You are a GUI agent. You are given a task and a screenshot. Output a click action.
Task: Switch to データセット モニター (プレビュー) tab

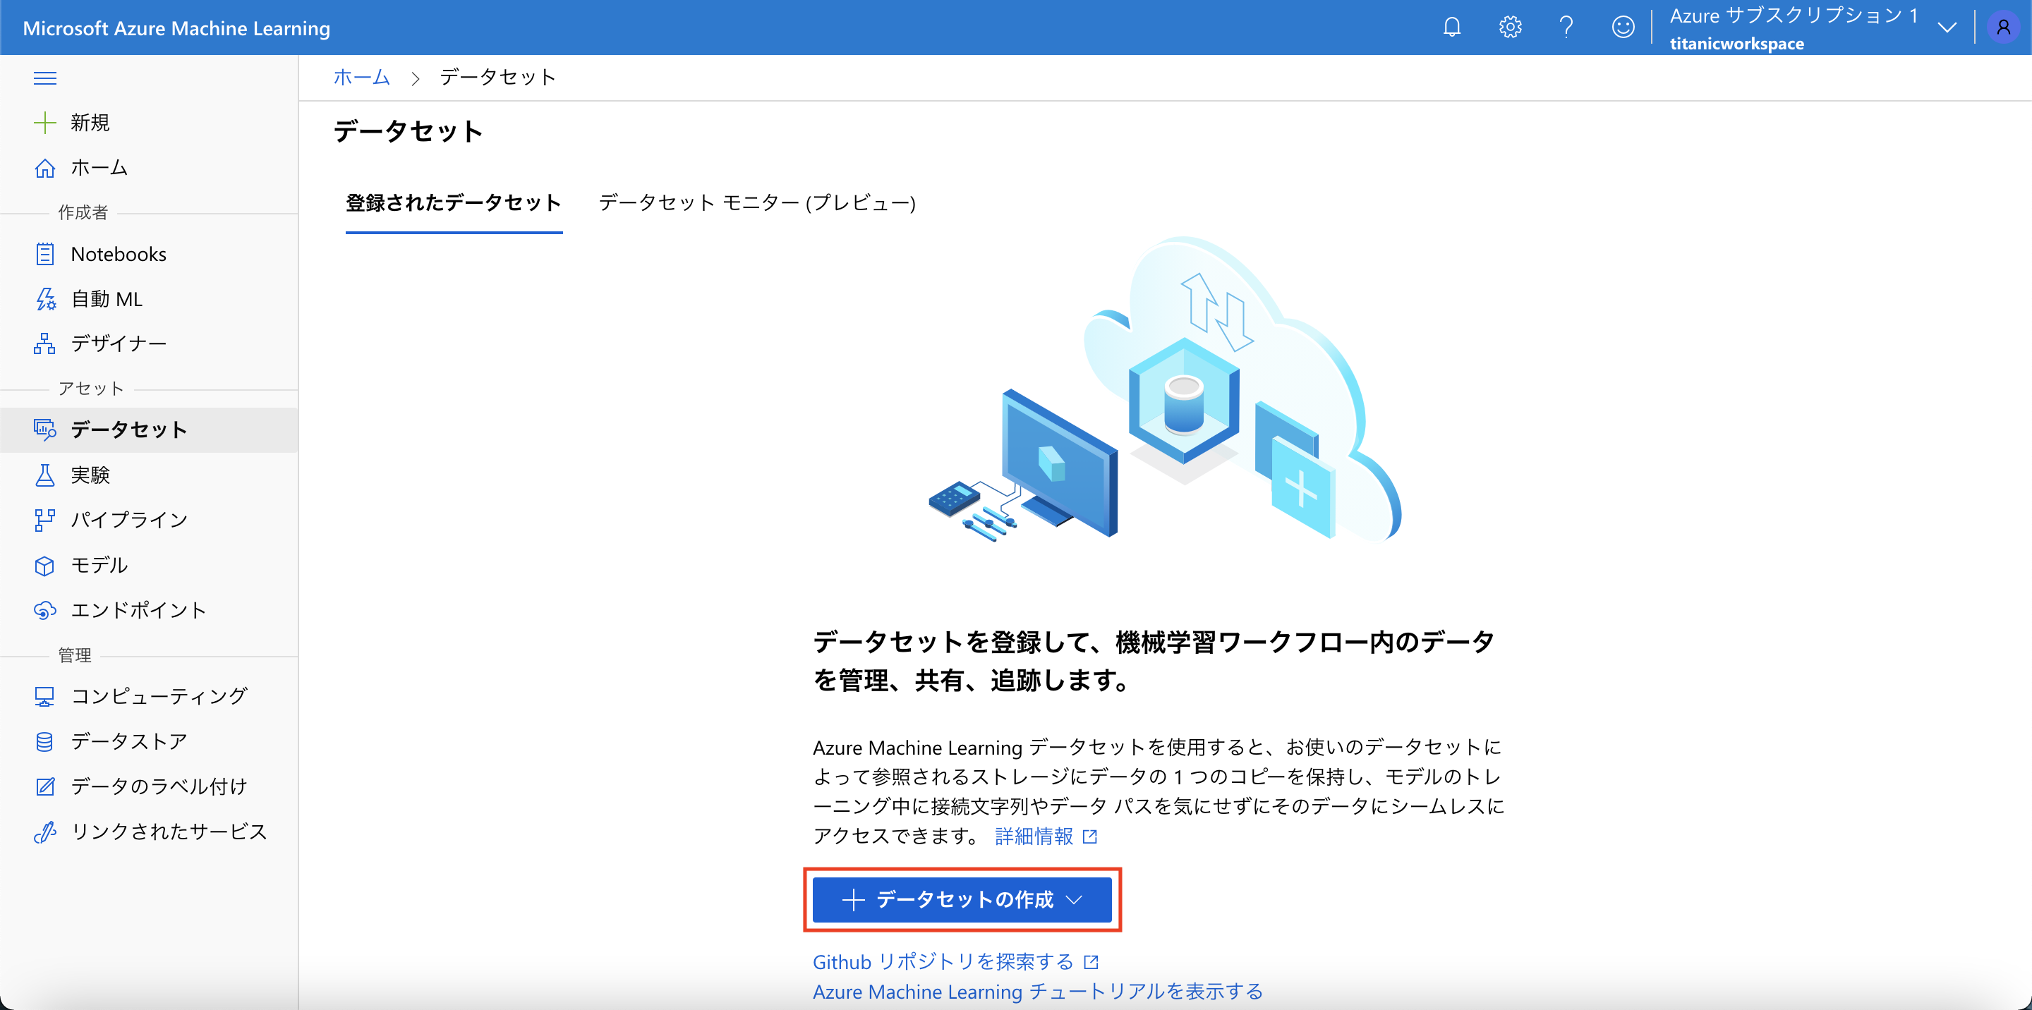[756, 202]
